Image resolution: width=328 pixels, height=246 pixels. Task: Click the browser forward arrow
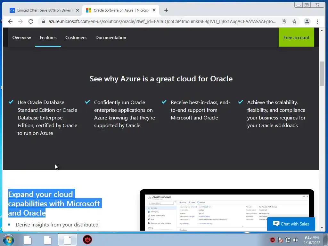pos(20,21)
